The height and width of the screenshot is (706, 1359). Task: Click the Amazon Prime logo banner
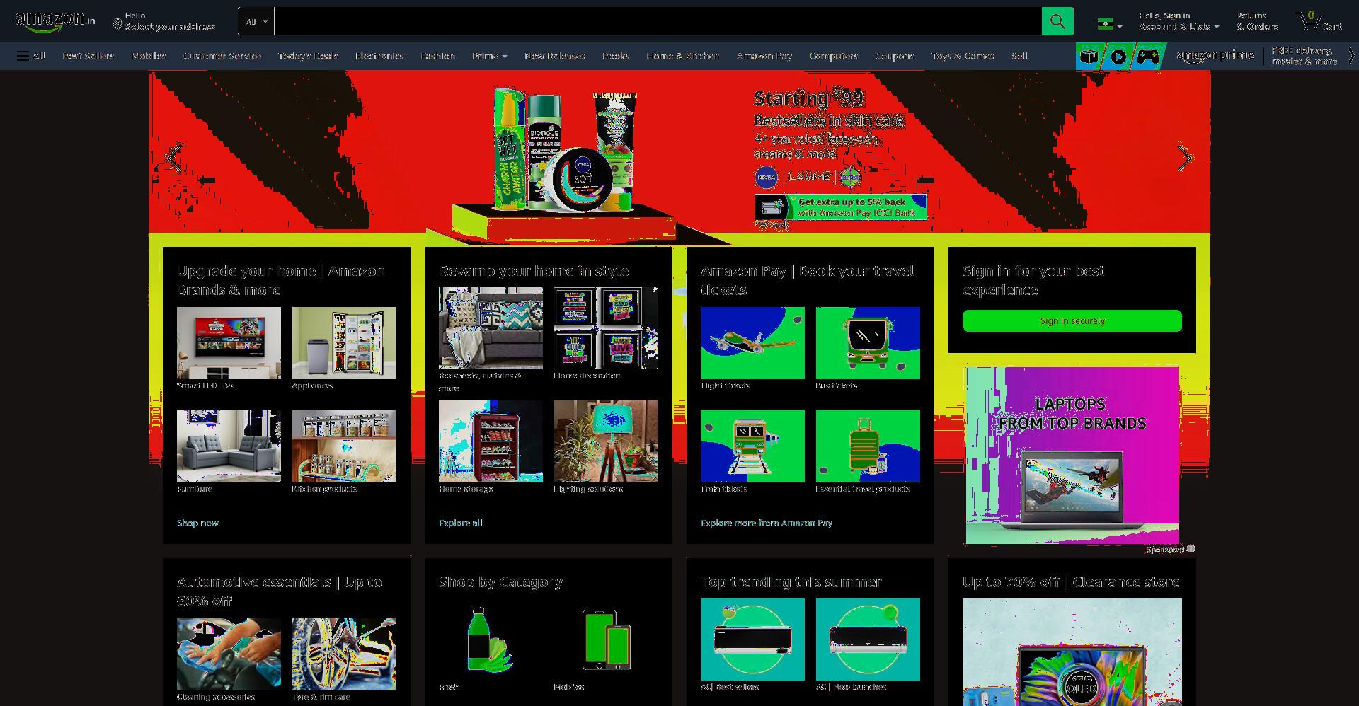click(x=1215, y=55)
